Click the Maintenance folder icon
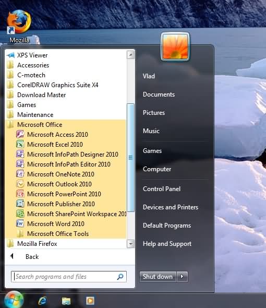This screenshot has height=308, width=266. click(x=10, y=114)
